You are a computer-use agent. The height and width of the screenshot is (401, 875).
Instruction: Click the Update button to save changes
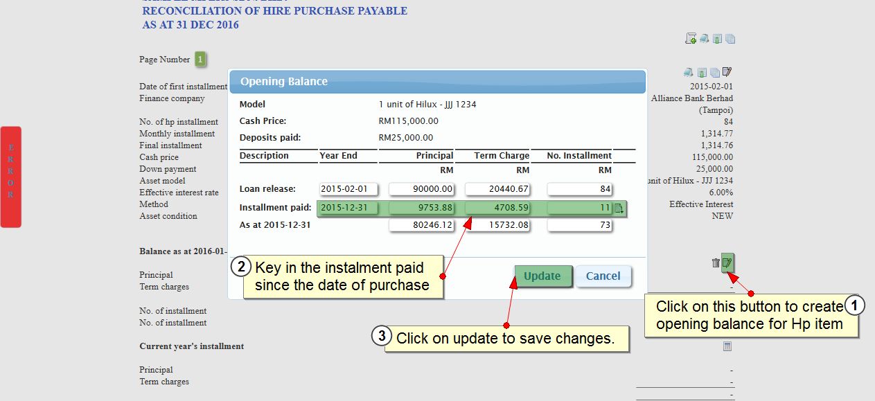click(x=542, y=276)
